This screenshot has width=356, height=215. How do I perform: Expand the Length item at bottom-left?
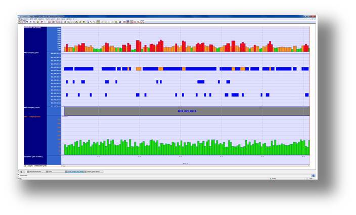[25, 165]
